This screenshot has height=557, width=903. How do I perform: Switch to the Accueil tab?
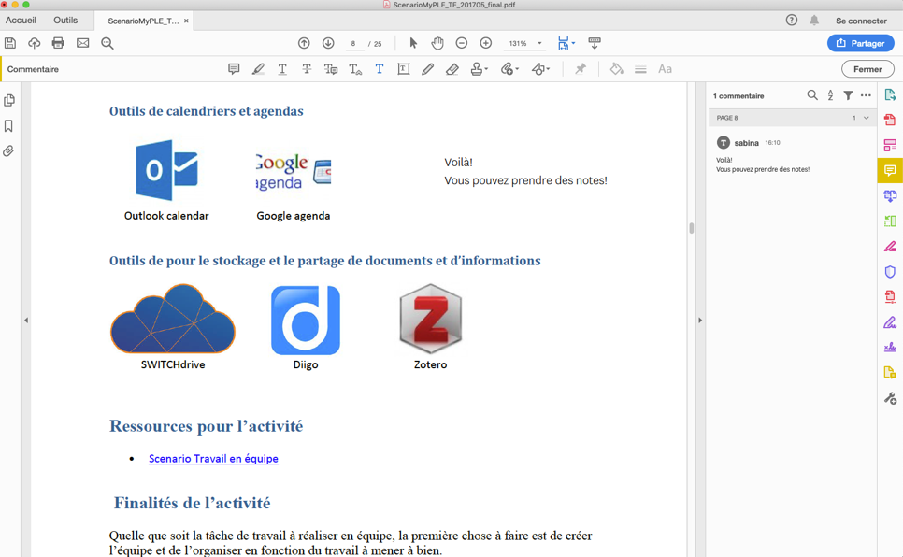pyautogui.click(x=21, y=20)
